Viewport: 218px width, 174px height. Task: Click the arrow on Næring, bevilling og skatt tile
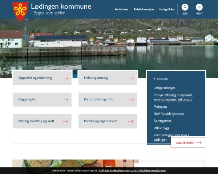(65, 121)
